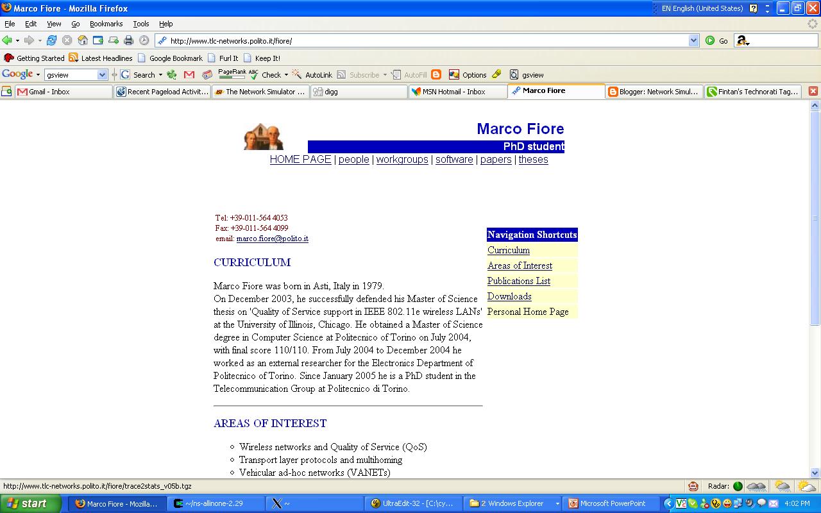Screen dimensions: 821x513
Task: Open the Google toolbar search box dropdown
Action: pyautogui.click(x=102, y=75)
